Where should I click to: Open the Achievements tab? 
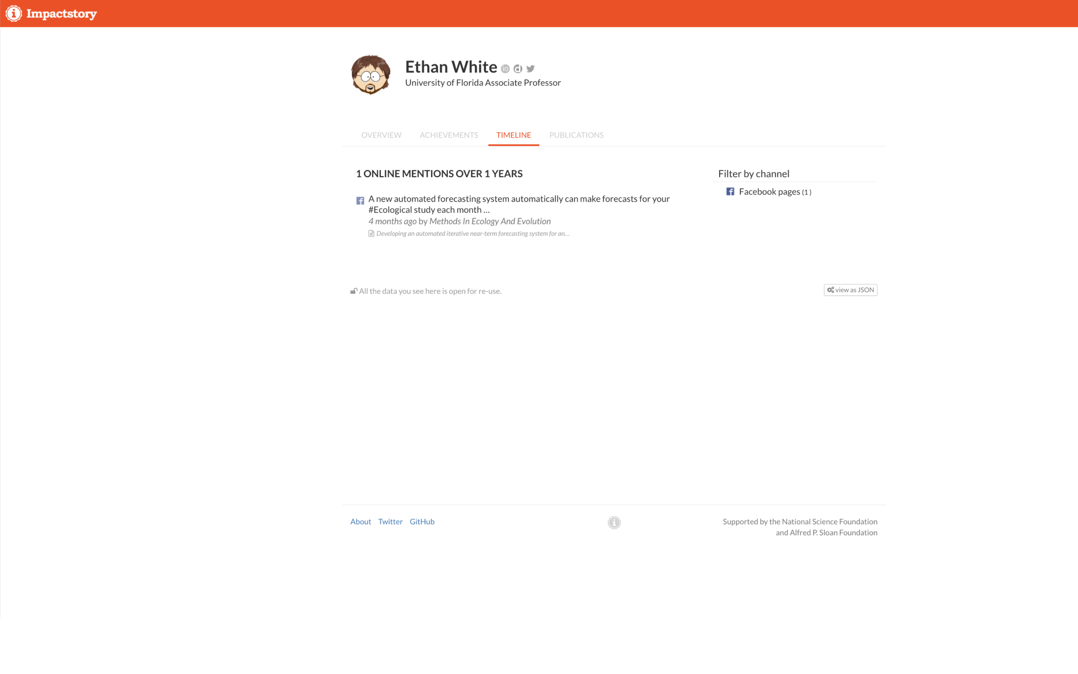449,135
